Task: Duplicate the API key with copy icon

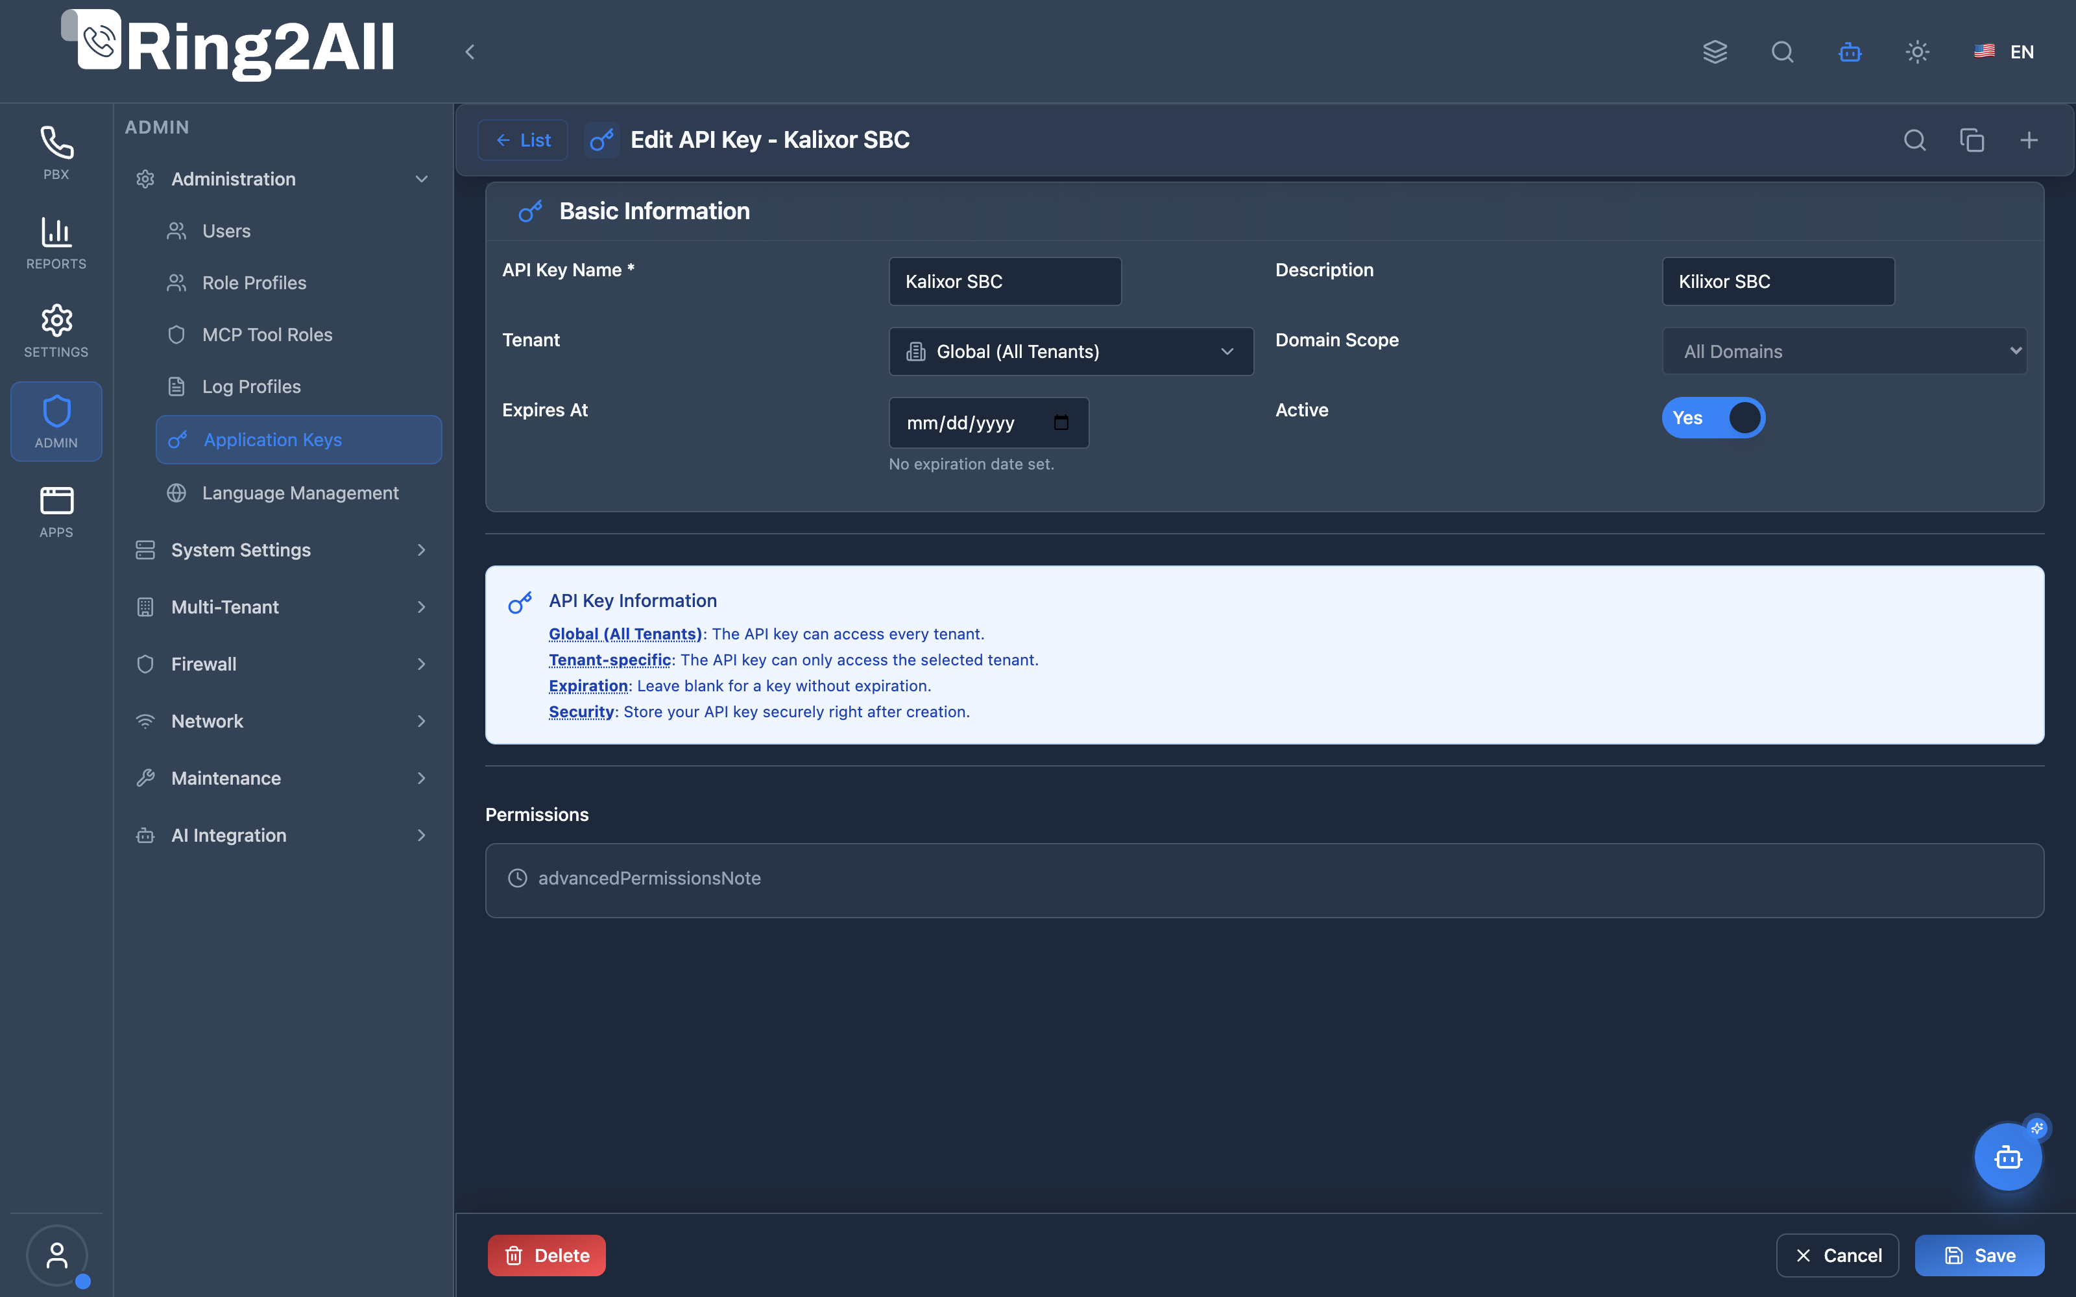Action: tap(1972, 140)
